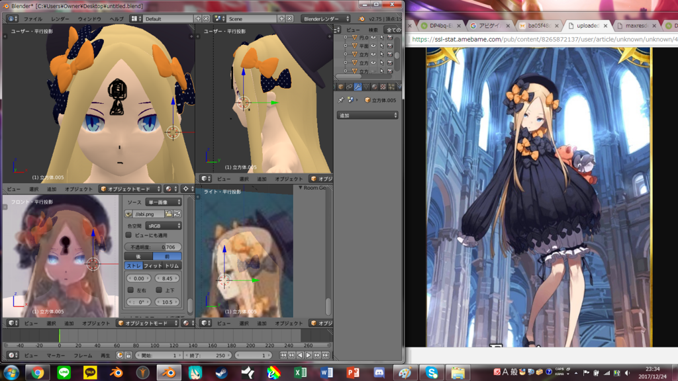This screenshot has width=678, height=381.
Task: Switch to the アビゲイ Google browser tab
Action: click(x=491, y=26)
